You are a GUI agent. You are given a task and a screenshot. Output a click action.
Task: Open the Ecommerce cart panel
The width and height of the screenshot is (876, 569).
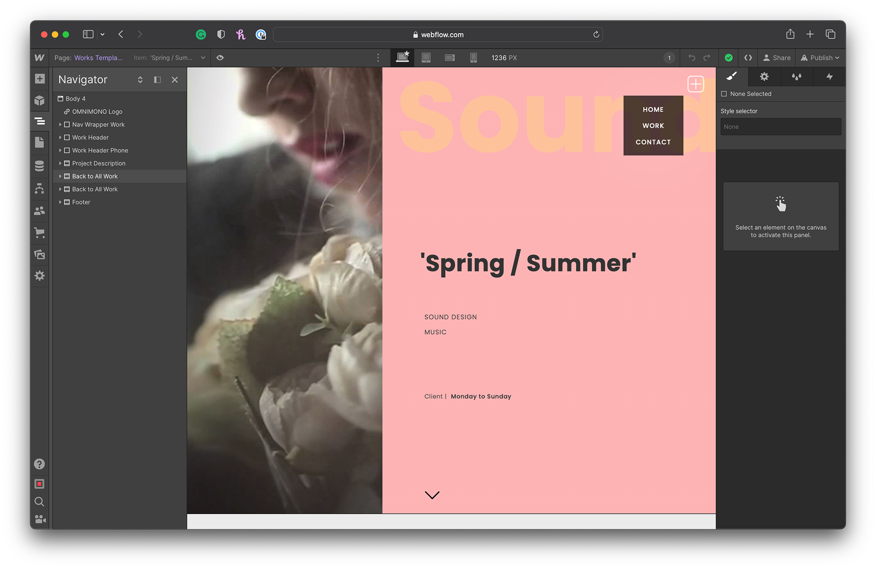pyautogui.click(x=40, y=233)
